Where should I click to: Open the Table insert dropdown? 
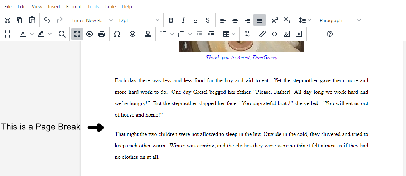(x=229, y=34)
